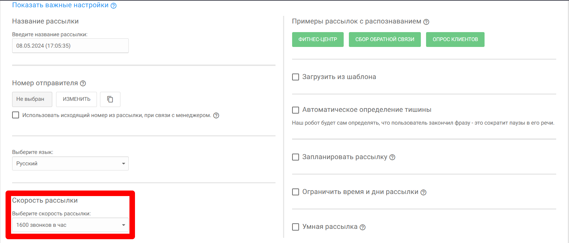Image resolution: width=569 pixels, height=243 pixels.
Task: Enable the Умная рассылка checkbox
Action: pos(296,227)
